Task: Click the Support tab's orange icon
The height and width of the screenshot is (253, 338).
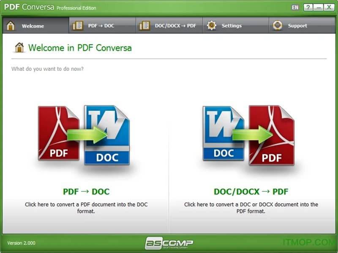Action: [x=278, y=25]
